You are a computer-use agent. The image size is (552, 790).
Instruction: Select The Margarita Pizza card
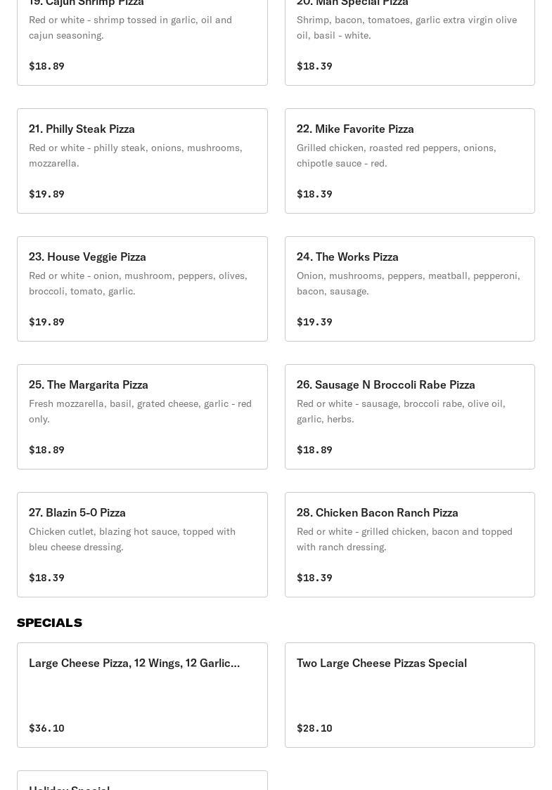[x=142, y=417]
